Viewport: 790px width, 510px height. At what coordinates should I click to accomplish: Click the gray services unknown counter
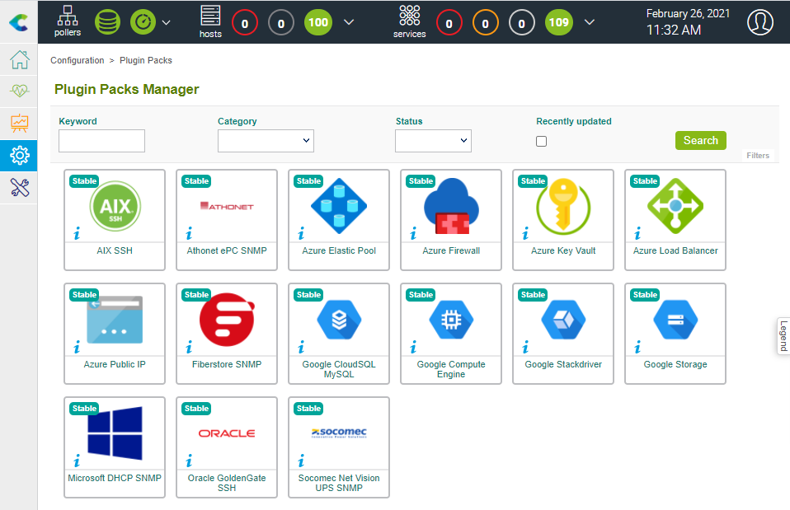[x=521, y=22]
